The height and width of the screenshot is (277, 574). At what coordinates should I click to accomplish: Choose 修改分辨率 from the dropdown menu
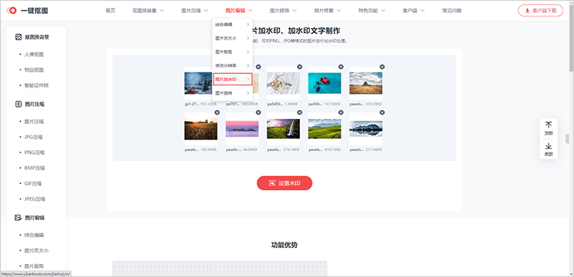[x=233, y=66]
